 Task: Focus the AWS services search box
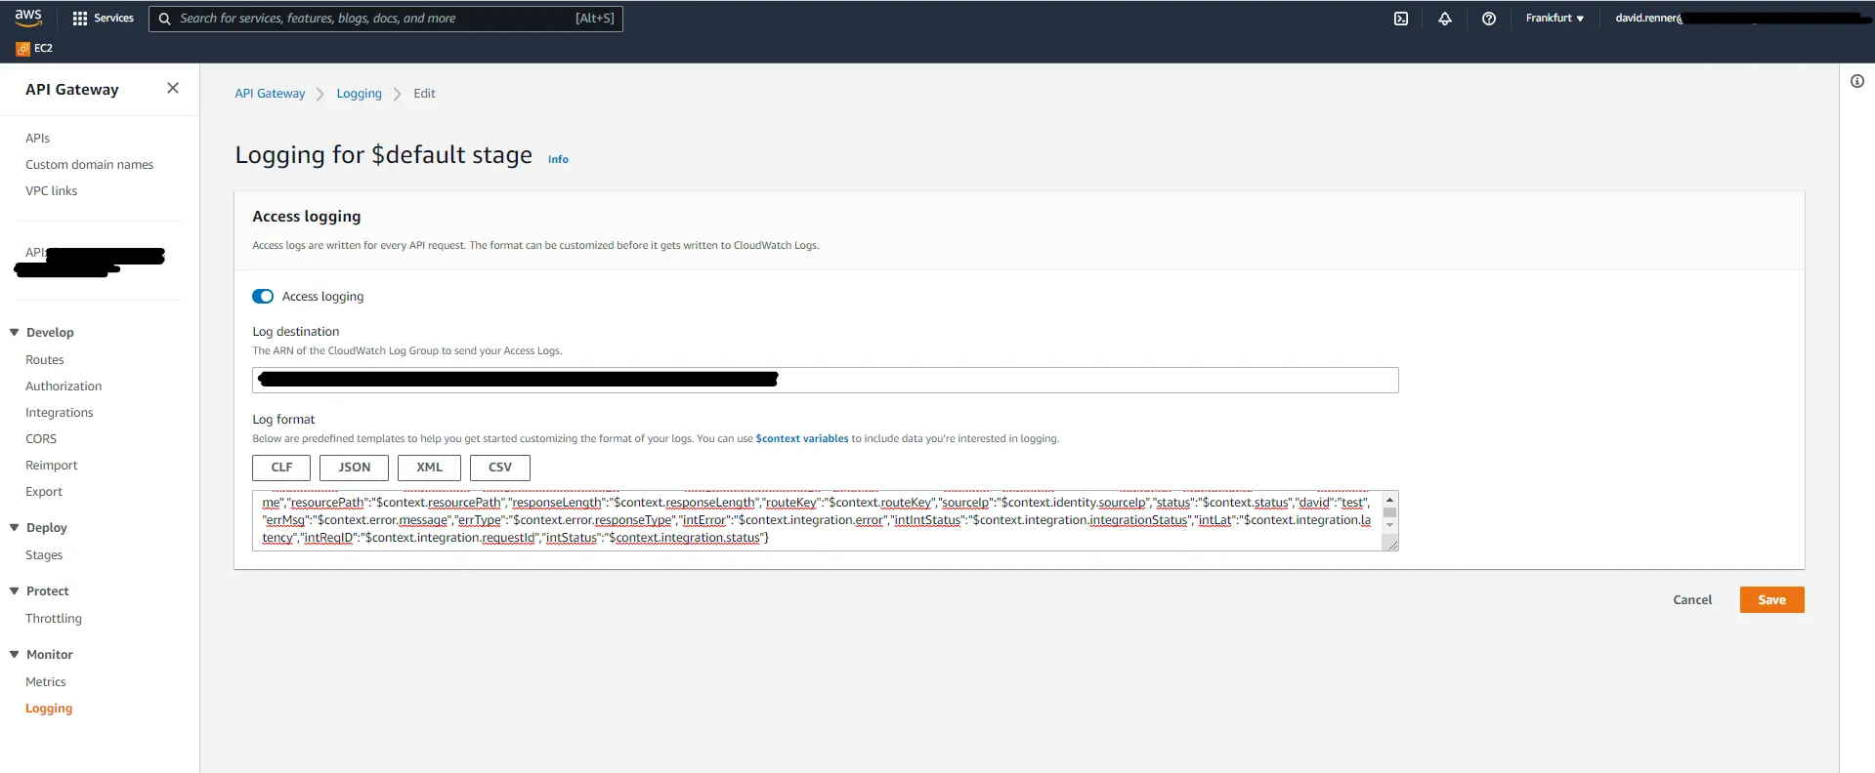pos(386,19)
